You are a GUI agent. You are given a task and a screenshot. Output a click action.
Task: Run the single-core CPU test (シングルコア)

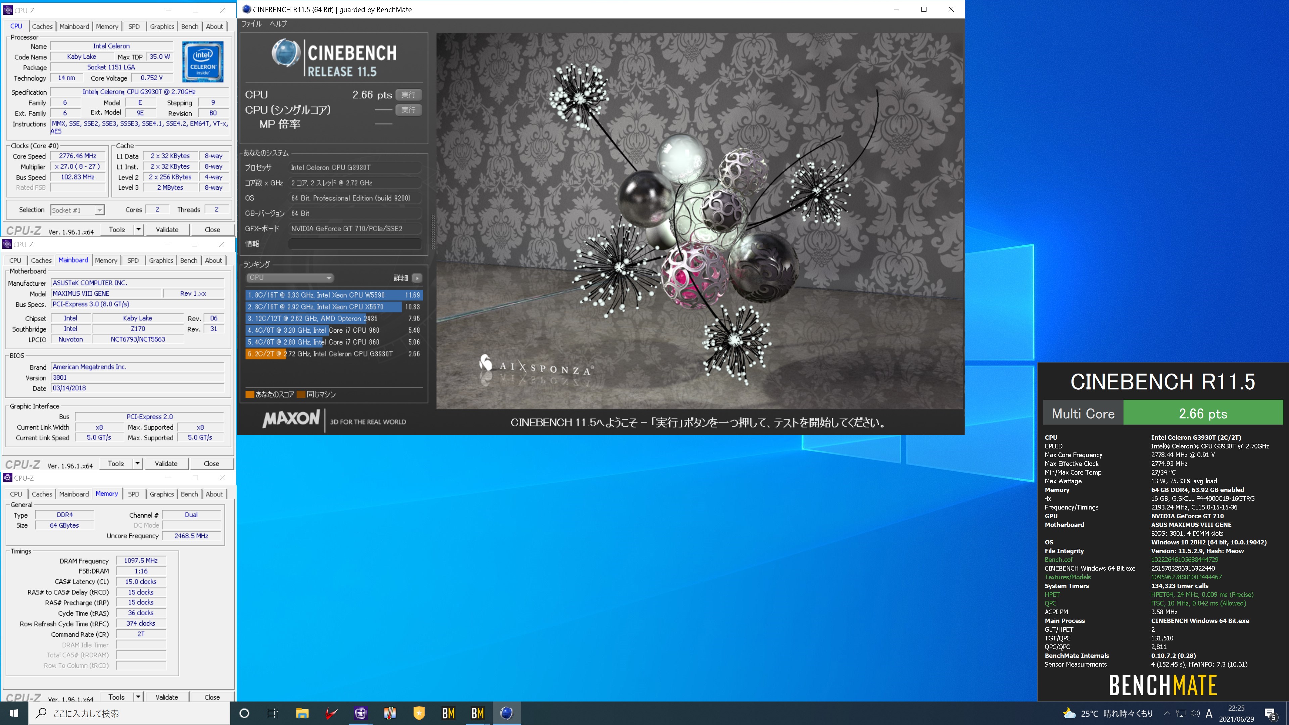(408, 109)
